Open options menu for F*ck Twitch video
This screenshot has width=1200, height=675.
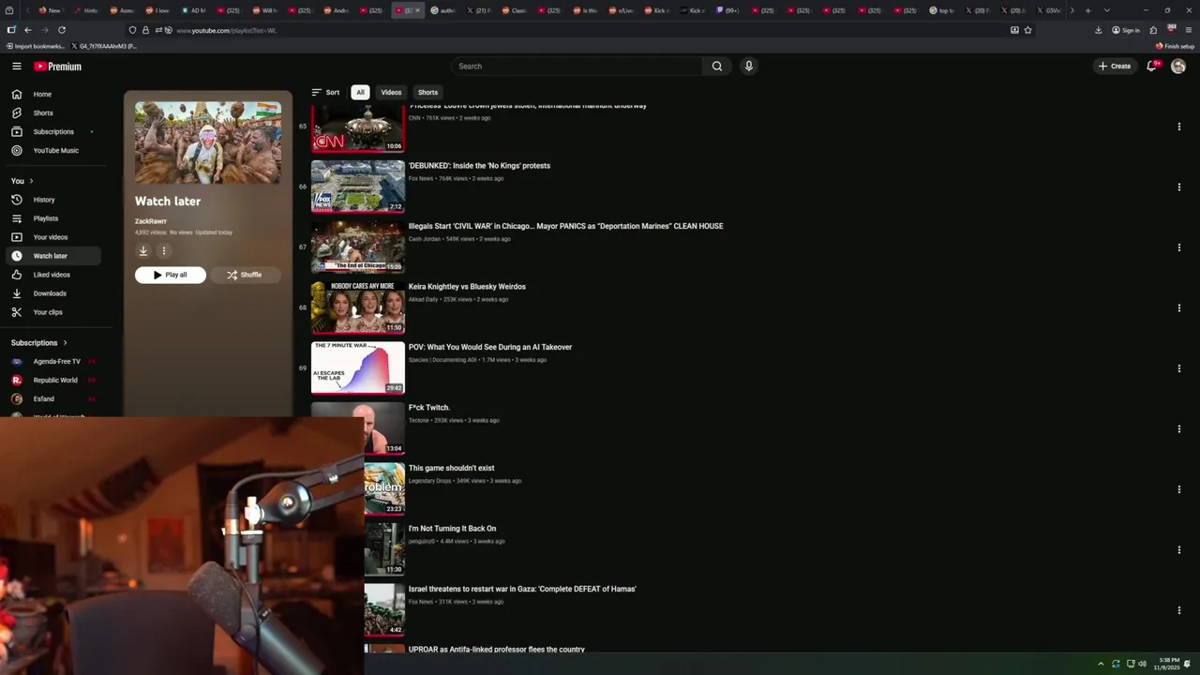1178,429
